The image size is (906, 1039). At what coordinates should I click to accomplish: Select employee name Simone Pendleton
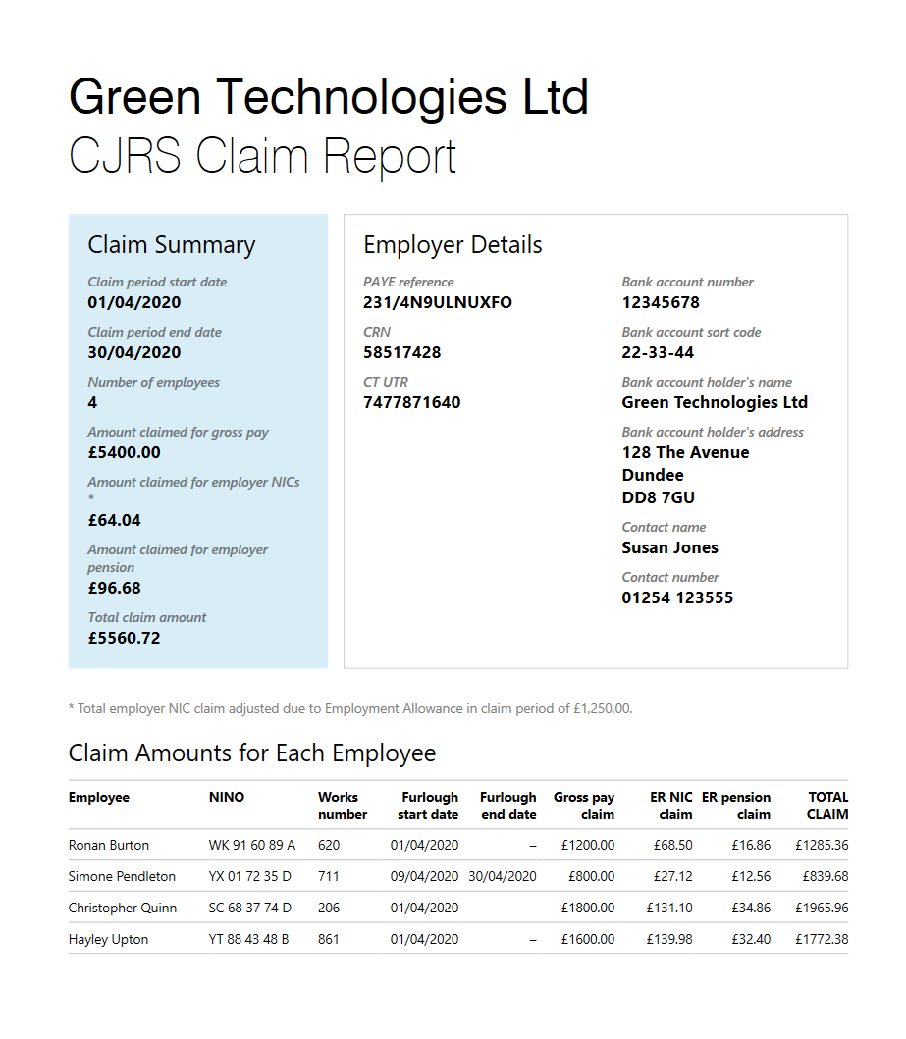pyautogui.click(x=122, y=877)
